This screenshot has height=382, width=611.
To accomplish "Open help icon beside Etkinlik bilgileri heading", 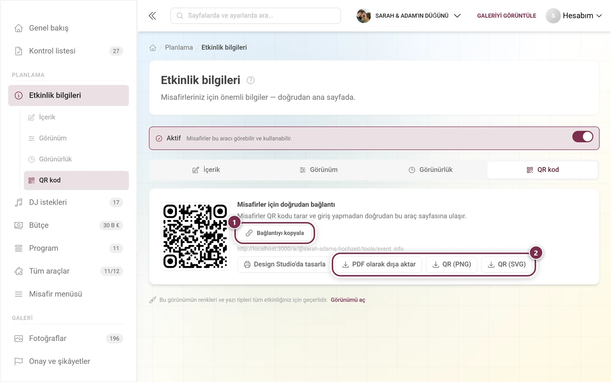I will (x=251, y=80).
